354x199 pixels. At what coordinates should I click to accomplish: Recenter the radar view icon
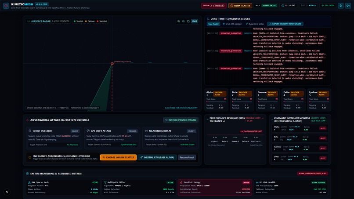(188, 21)
